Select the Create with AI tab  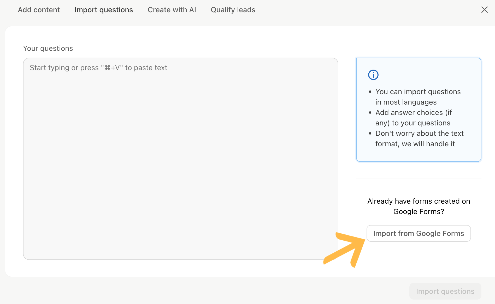tap(172, 10)
